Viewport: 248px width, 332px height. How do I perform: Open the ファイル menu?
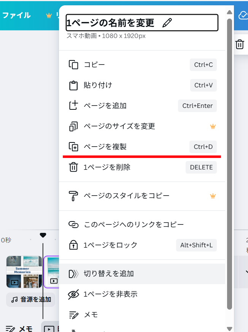[16, 15]
